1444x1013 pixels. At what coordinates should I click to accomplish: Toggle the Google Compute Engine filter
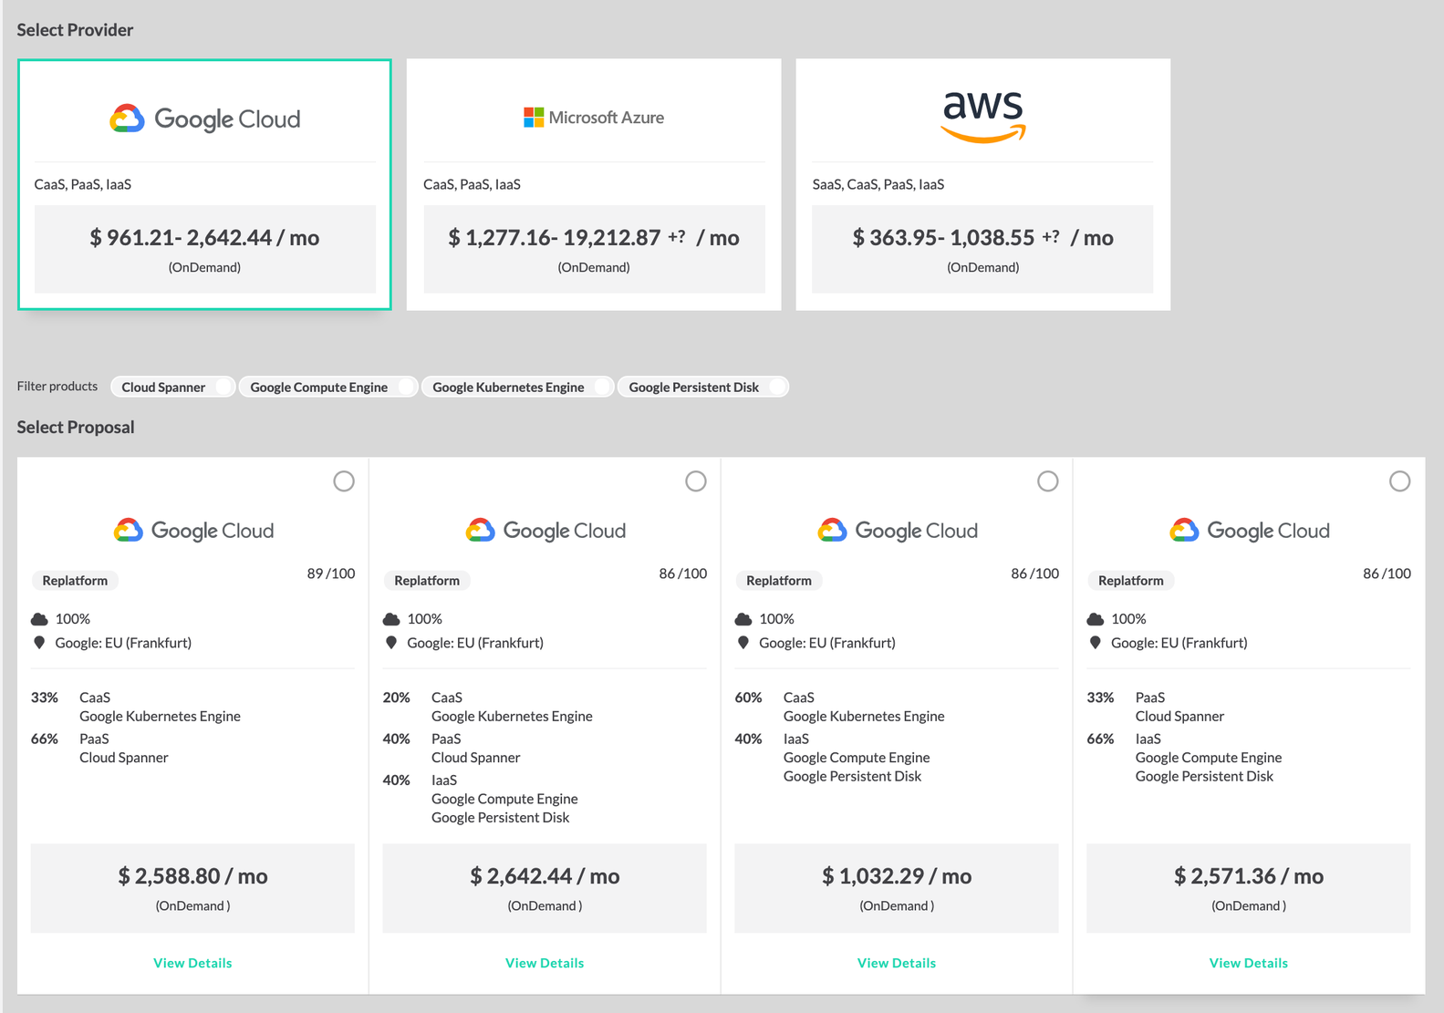(x=328, y=387)
